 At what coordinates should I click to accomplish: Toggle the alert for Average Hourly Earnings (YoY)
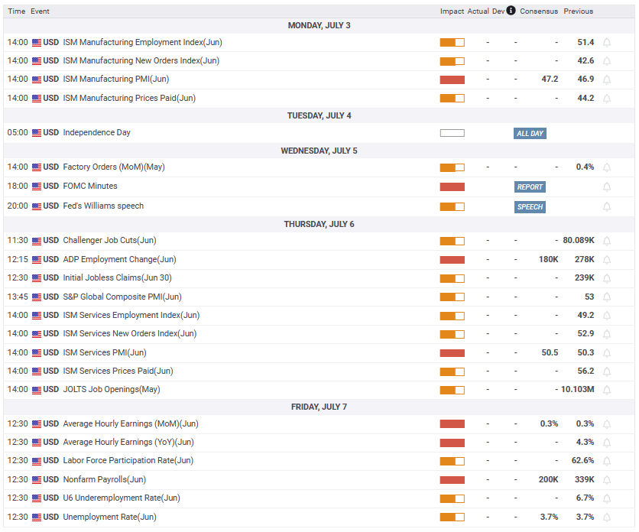(x=607, y=442)
